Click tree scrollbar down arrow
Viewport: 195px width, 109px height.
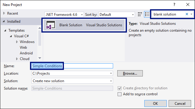pos(40,58)
